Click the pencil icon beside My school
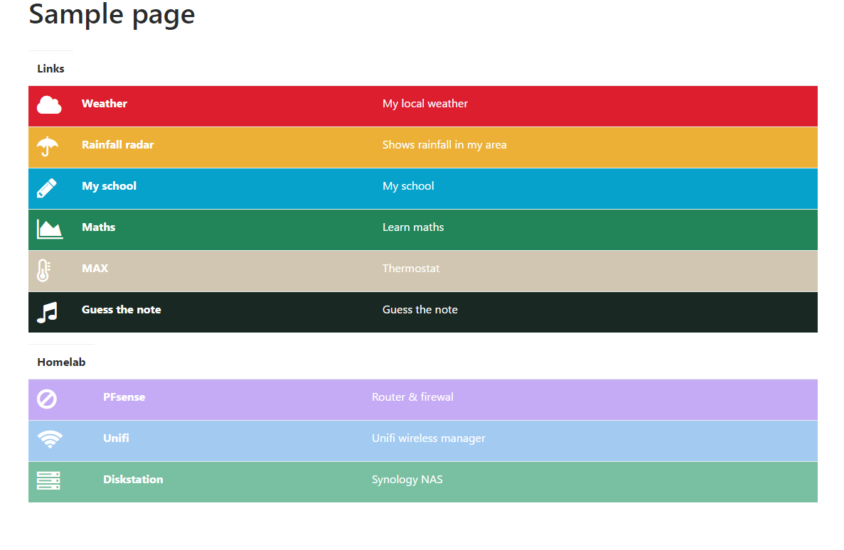 47,188
